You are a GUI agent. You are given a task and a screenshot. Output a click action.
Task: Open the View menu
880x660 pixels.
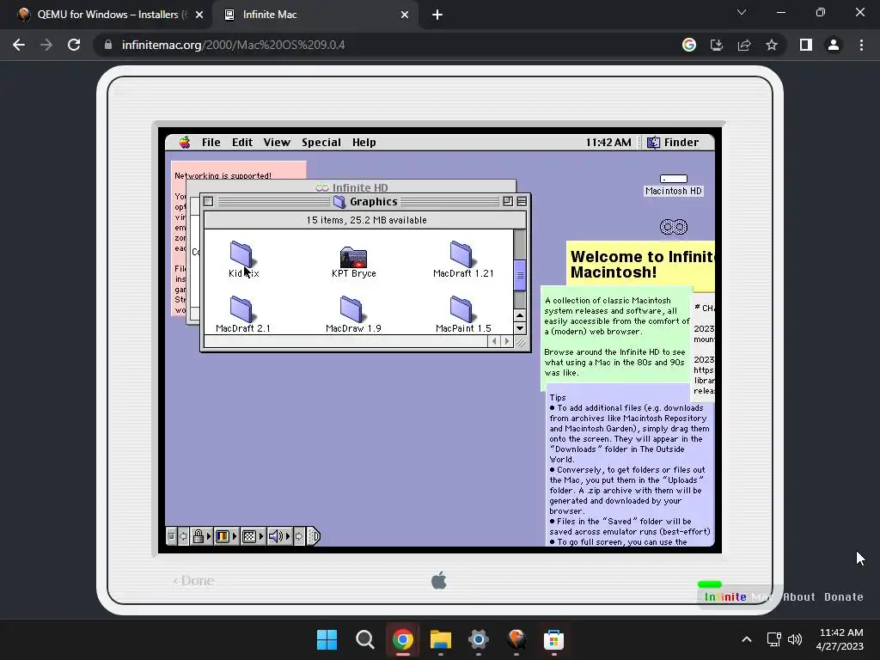click(x=277, y=143)
